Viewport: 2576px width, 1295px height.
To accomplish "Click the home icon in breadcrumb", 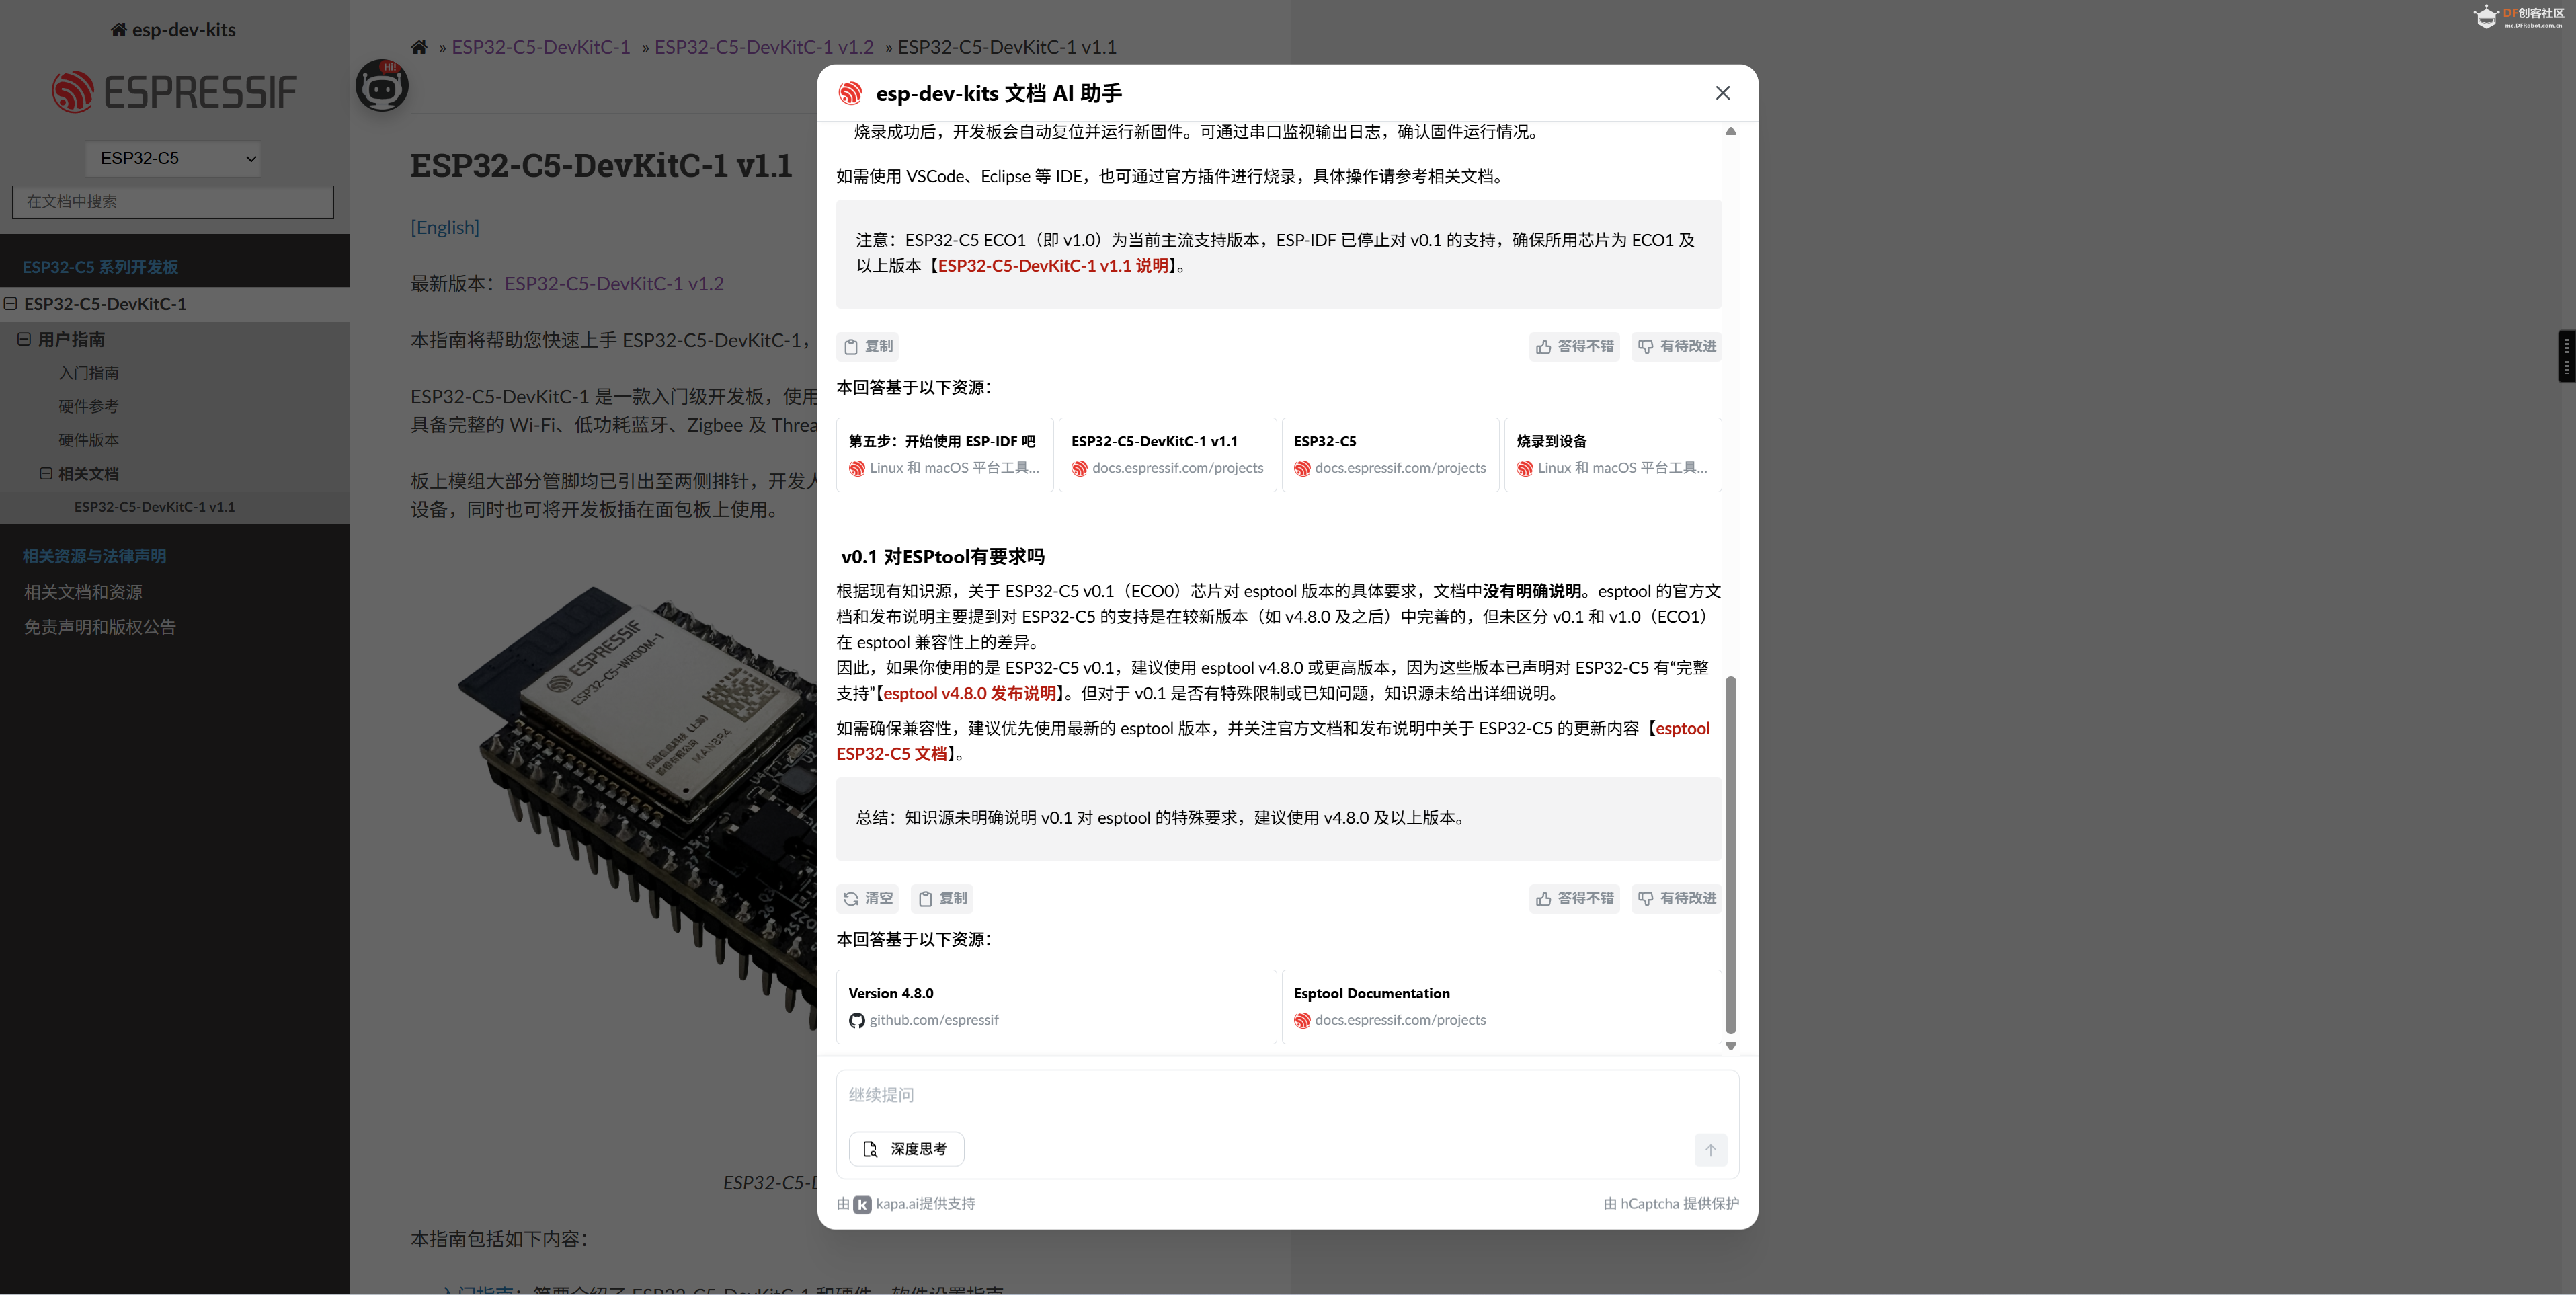I will pyautogui.click(x=419, y=47).
